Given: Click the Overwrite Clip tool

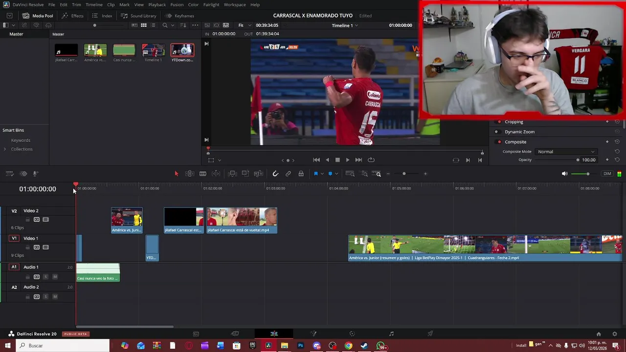Looking at the screenshot, I should pyautogui.click(x=246, y=174).
